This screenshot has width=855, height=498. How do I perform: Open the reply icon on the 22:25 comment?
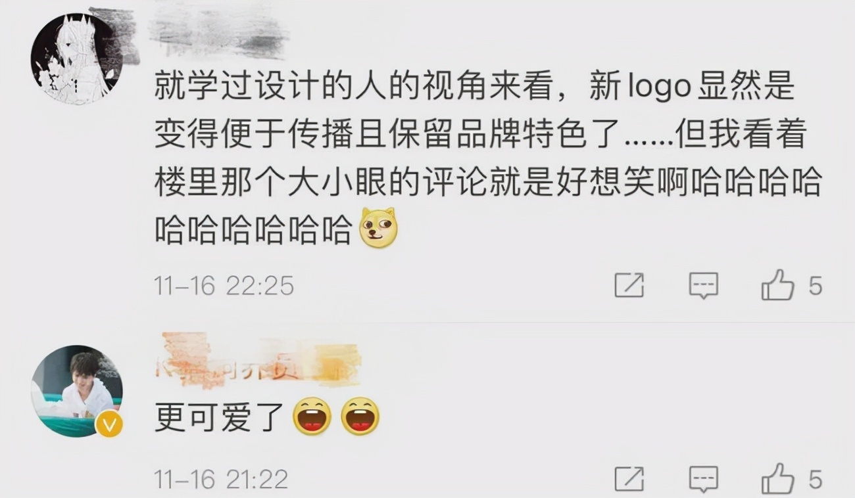pyautogui.click(x=703, y=286)
